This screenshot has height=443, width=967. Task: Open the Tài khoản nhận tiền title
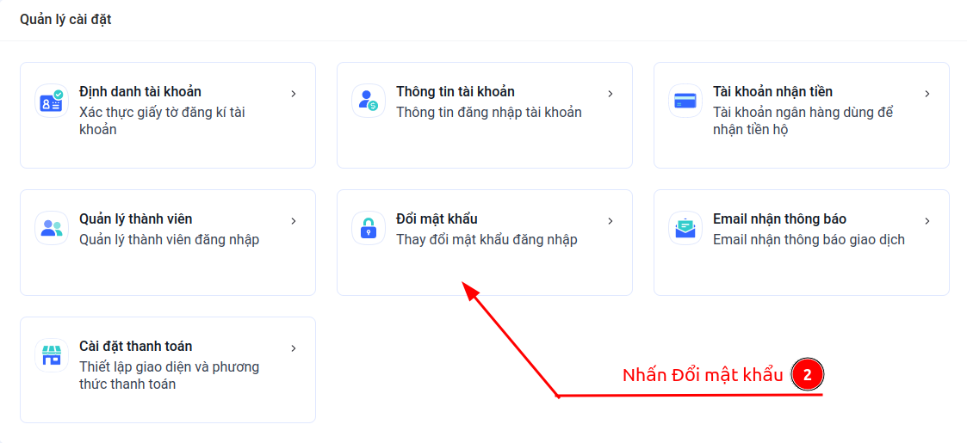pyautogui.click(x=772, y=92)
